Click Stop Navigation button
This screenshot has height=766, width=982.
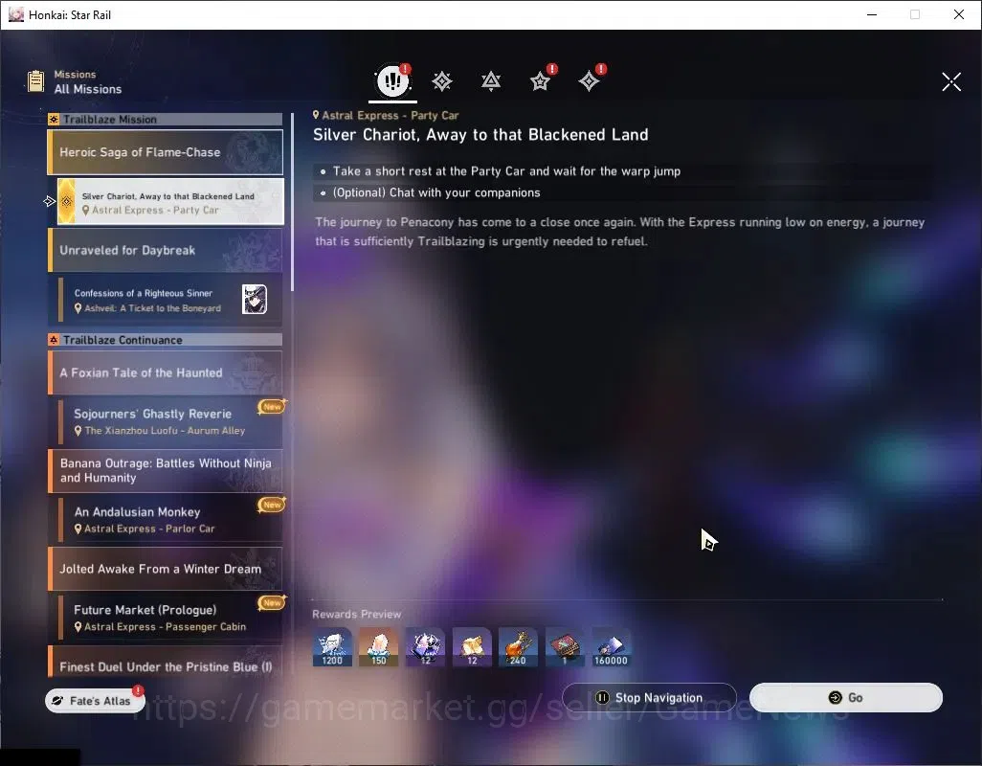649,698
